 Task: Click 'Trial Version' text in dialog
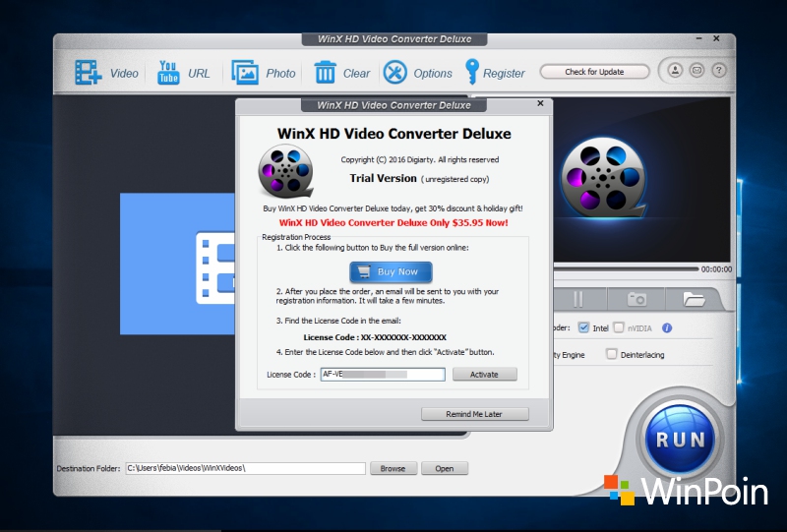pos(384,178)
